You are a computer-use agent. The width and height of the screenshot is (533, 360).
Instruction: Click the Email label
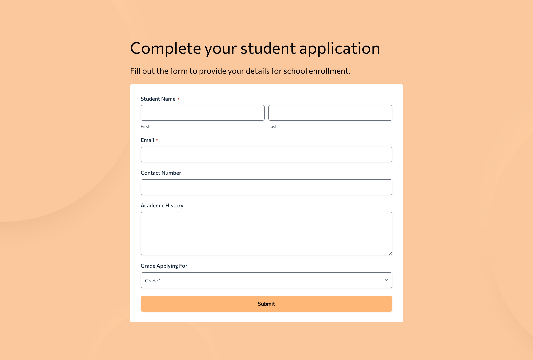click(147, 140)
